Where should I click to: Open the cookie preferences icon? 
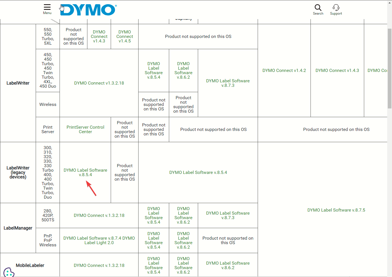[x=9, y=273]
